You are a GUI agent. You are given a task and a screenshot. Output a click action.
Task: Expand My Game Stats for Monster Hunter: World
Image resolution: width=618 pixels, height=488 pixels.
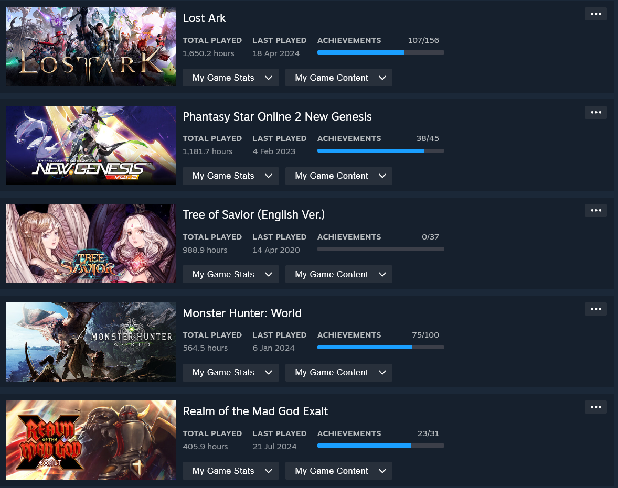click(x=230, y=373)
